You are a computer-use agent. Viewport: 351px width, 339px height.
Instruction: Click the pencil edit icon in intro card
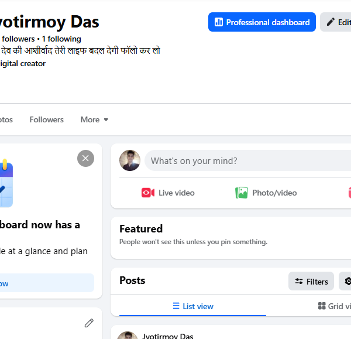(89, 323)
